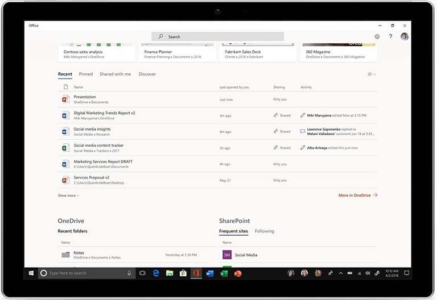Click inside the Office Search box

coord(218,36)
